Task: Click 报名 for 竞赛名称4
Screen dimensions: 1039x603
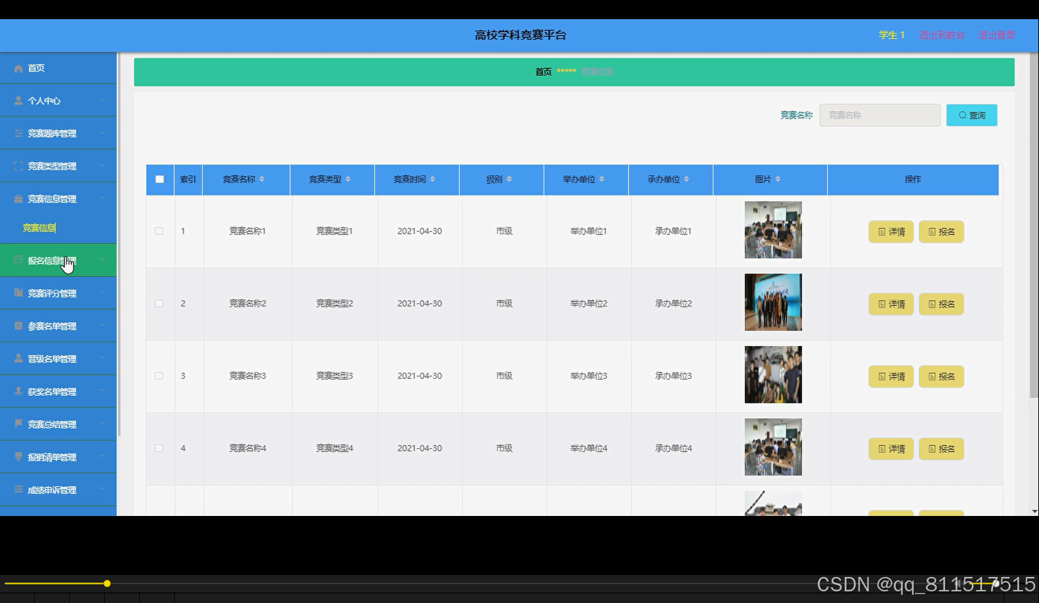Action: [x=941, y=449]
